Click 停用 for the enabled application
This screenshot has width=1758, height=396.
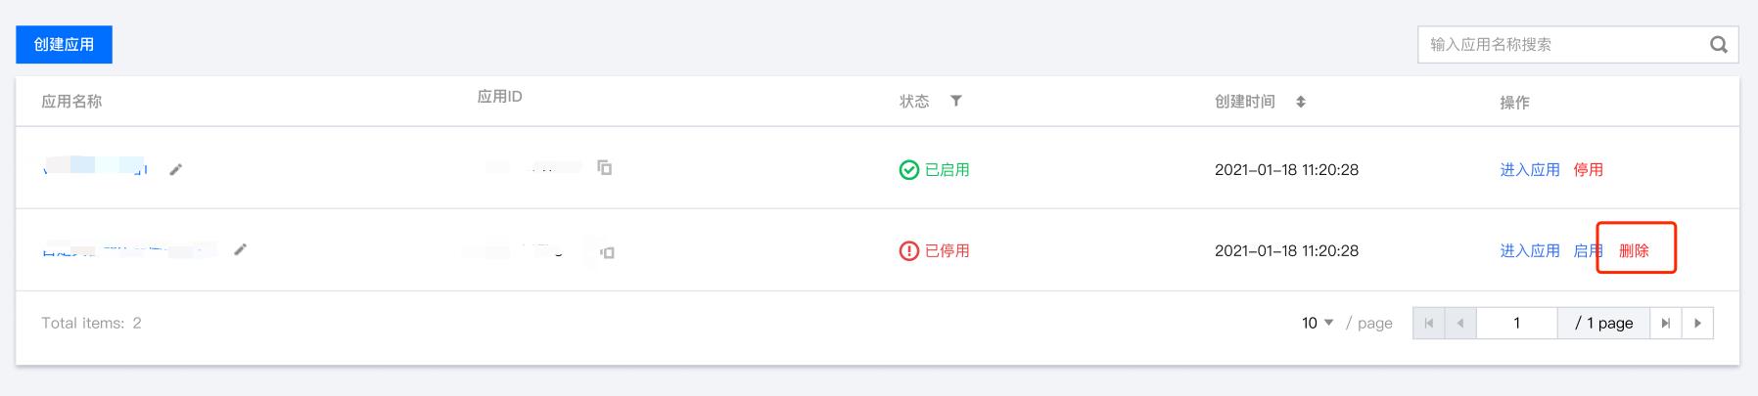pos(1588,170)
